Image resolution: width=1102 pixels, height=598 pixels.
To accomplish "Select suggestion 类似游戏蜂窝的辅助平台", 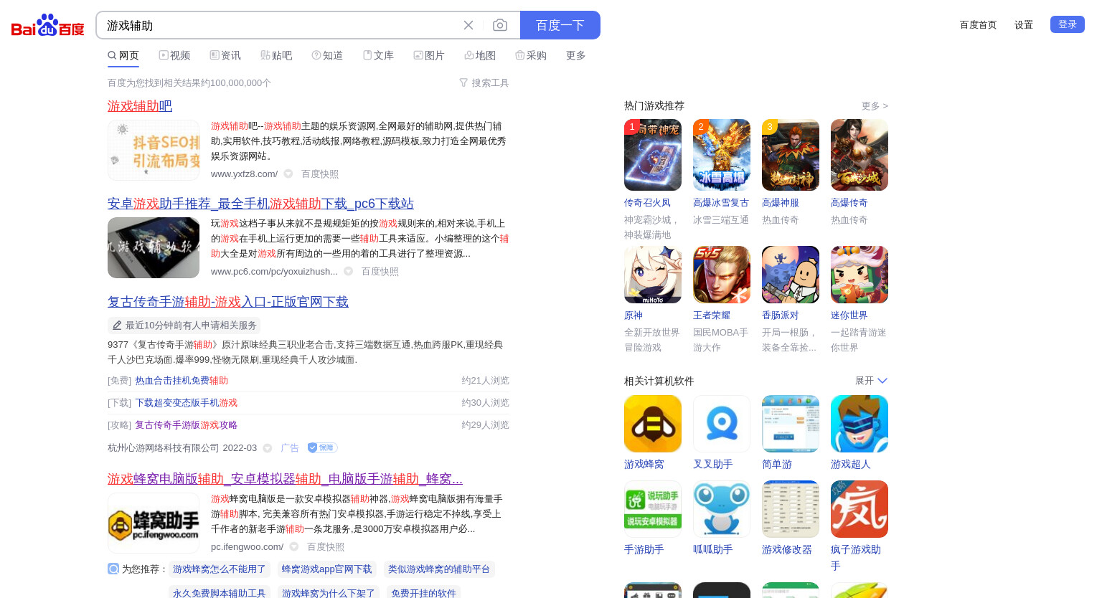I will pos(439,569).
